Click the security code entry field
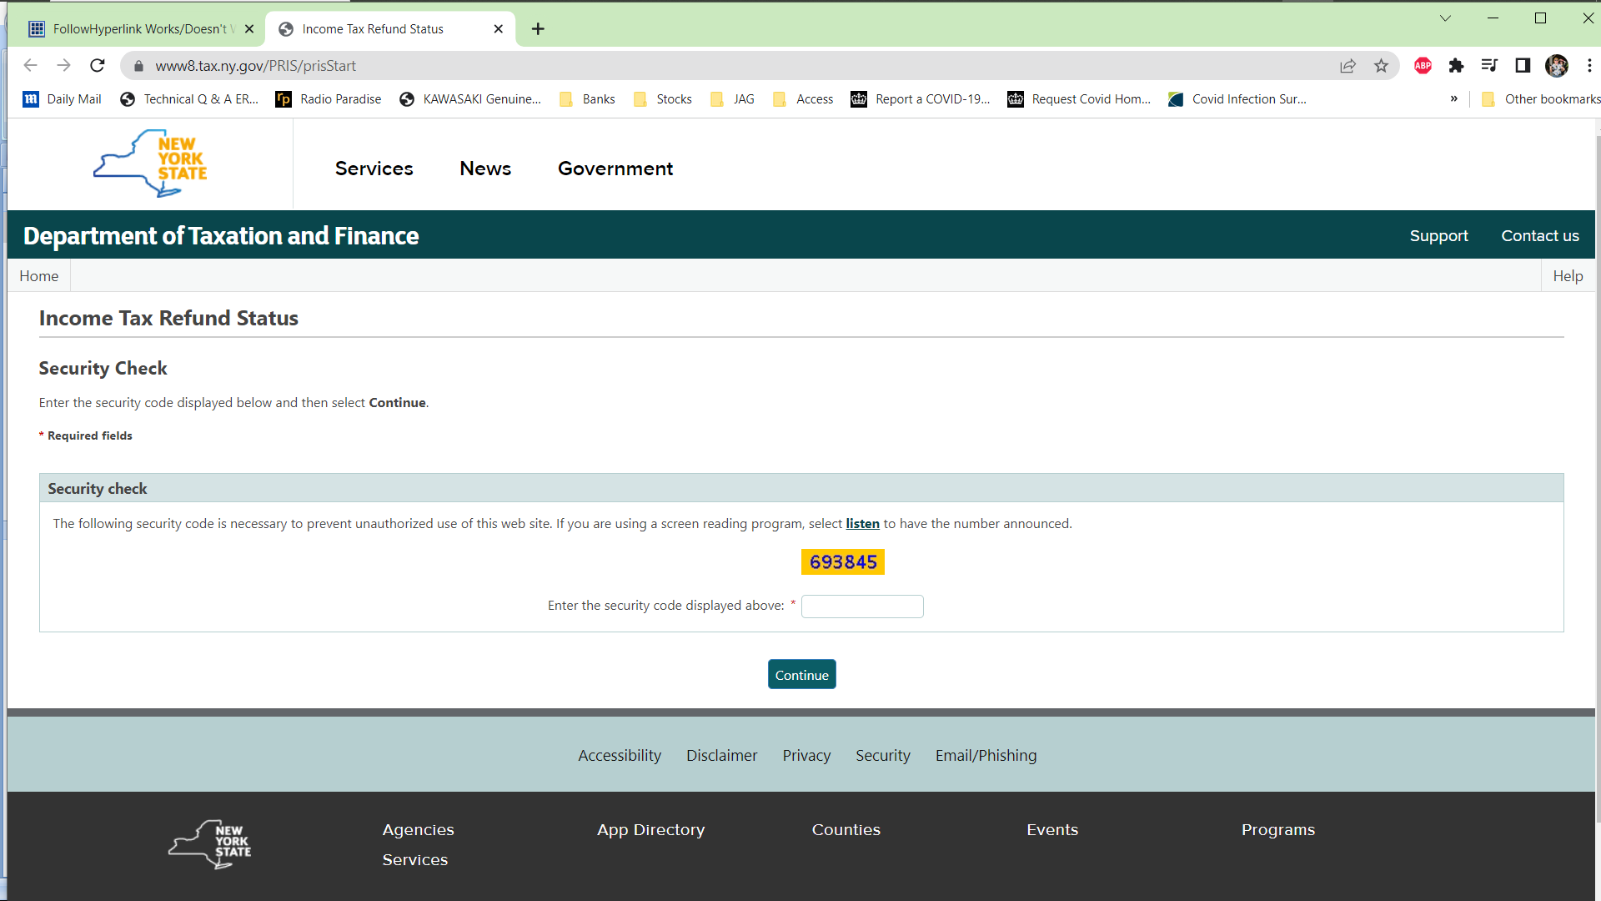This screenshot has width=1601, height=901. click(x=862, y=607)
